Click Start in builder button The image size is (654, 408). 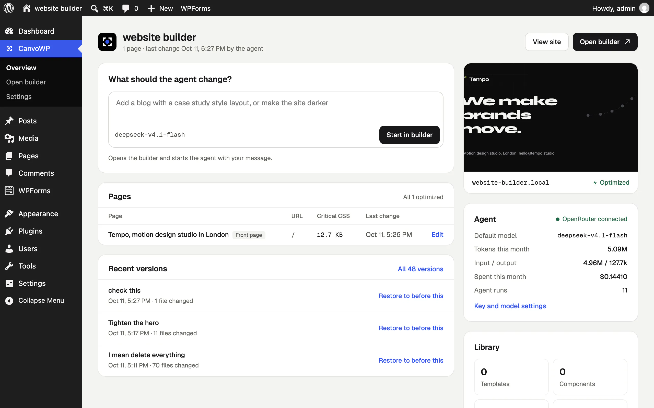[x=410, y=135]
